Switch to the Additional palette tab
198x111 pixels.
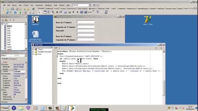49,9
